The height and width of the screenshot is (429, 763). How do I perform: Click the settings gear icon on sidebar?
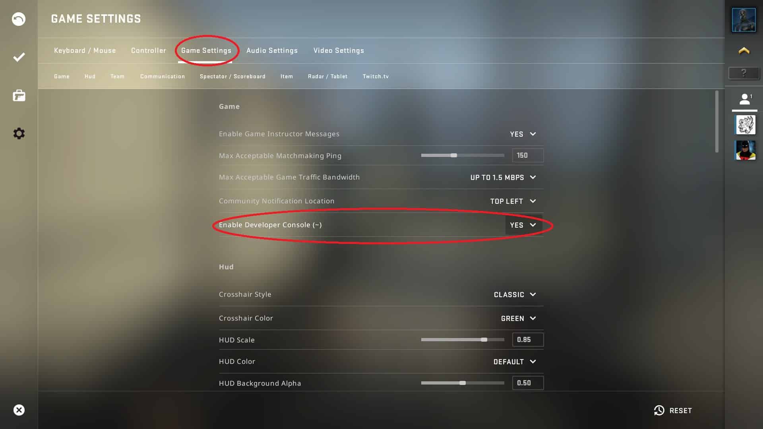(x=19, y=133)
